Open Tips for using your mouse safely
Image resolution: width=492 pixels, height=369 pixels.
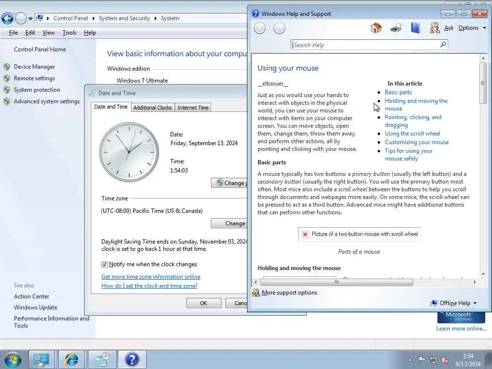pyautogui.click(x=408, y=154)
